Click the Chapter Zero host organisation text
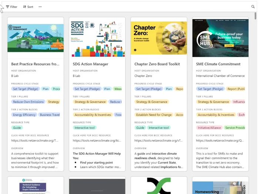Image resolution: width=259 pixels, height=194 pixels. pyautogui.click(x=143, y=76)
